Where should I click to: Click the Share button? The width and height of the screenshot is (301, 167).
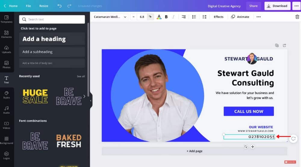(253, 6)
